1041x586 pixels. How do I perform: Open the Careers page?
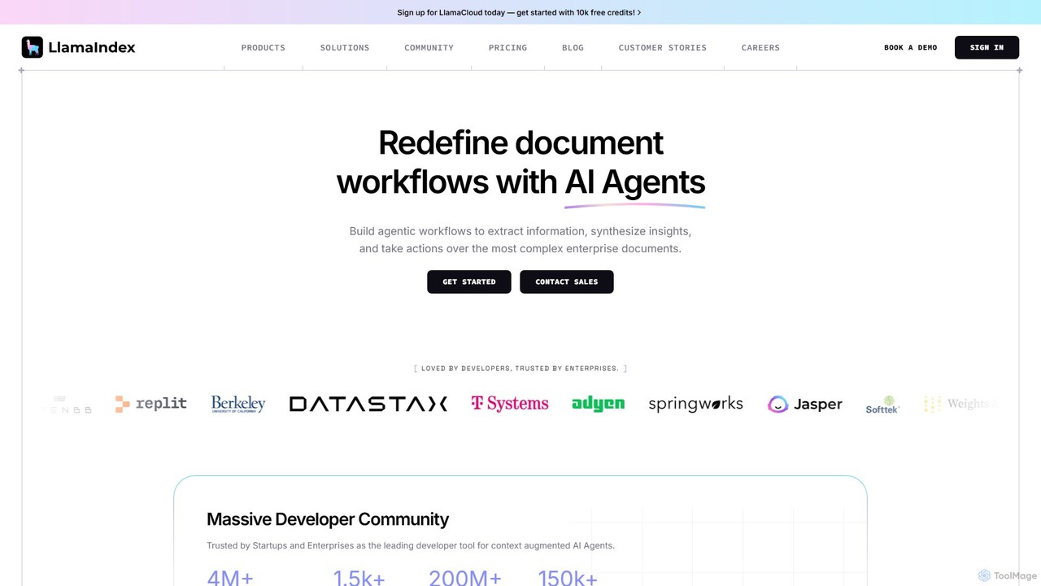[x=760, y=48]
